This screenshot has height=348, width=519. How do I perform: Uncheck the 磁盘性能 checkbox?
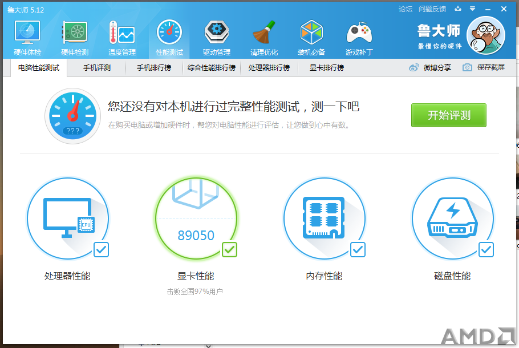(x=486, y=250)
